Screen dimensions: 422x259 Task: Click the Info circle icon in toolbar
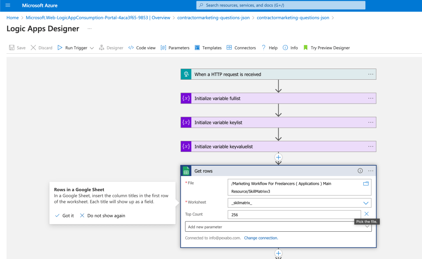[285, 48]
